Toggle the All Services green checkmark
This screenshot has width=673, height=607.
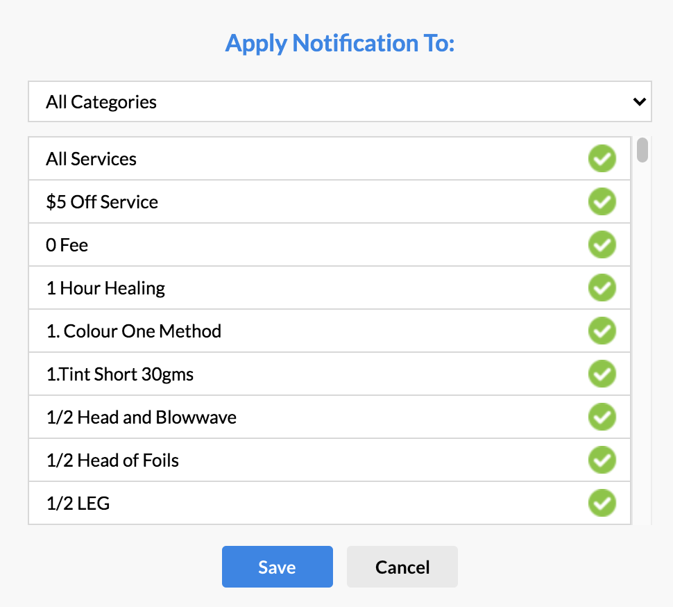(602, 159)
